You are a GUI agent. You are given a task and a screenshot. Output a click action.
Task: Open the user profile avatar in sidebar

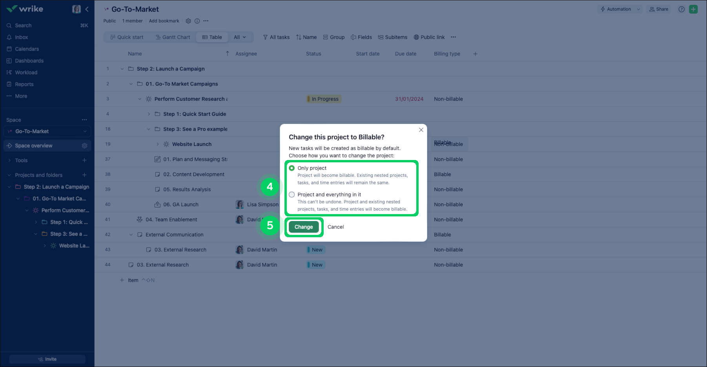click(x=77, y=9)
